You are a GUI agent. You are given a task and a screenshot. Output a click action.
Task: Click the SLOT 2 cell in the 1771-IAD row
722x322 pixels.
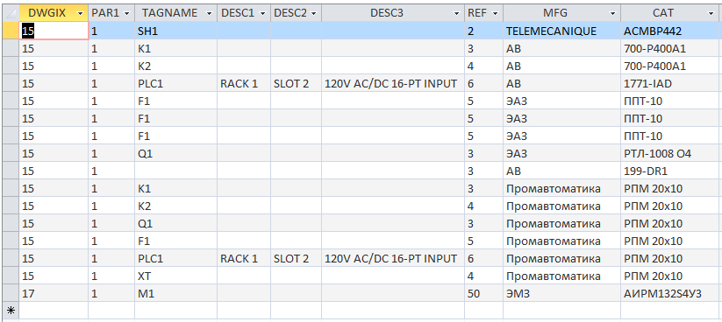click(296, 84)
